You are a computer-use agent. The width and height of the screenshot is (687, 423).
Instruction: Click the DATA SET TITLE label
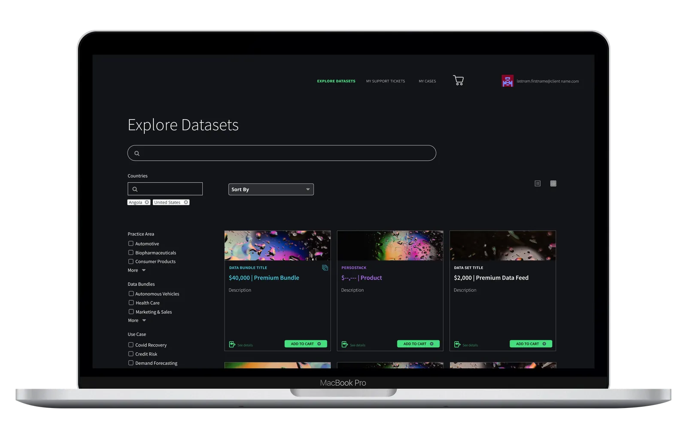pos(468,268)
